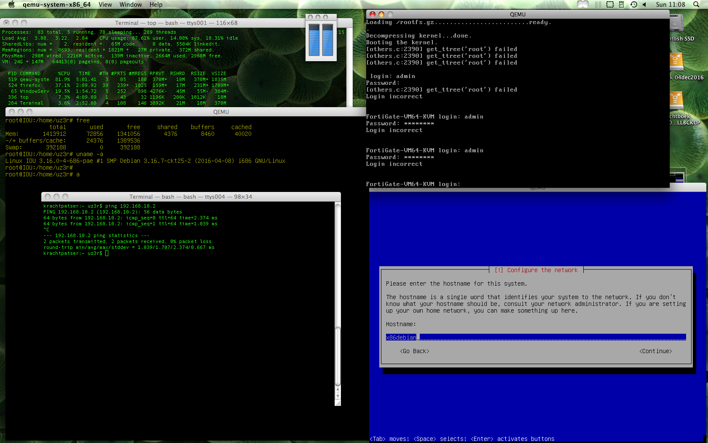
Task: Close the root@IOU QEMU window
Action: [12, 112]
